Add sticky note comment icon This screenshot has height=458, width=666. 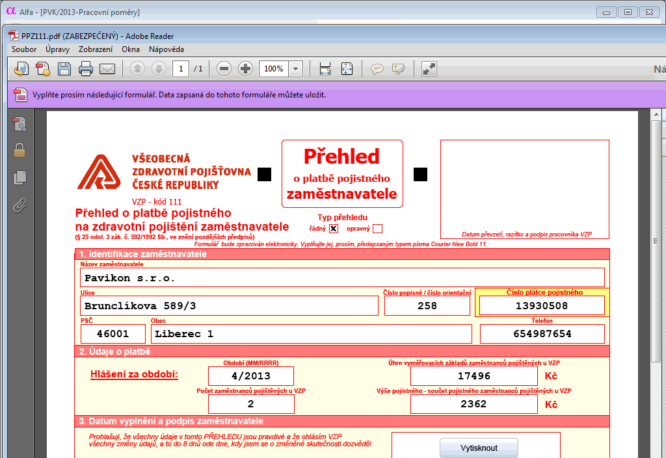click(x=377, y=69)
